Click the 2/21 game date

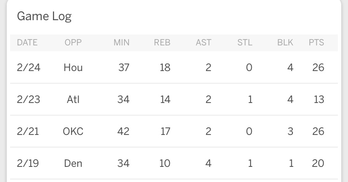pyautogui.click(x=28, y=132)
